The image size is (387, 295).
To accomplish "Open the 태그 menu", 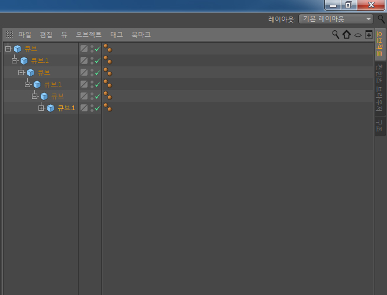I will click(117, 34).
